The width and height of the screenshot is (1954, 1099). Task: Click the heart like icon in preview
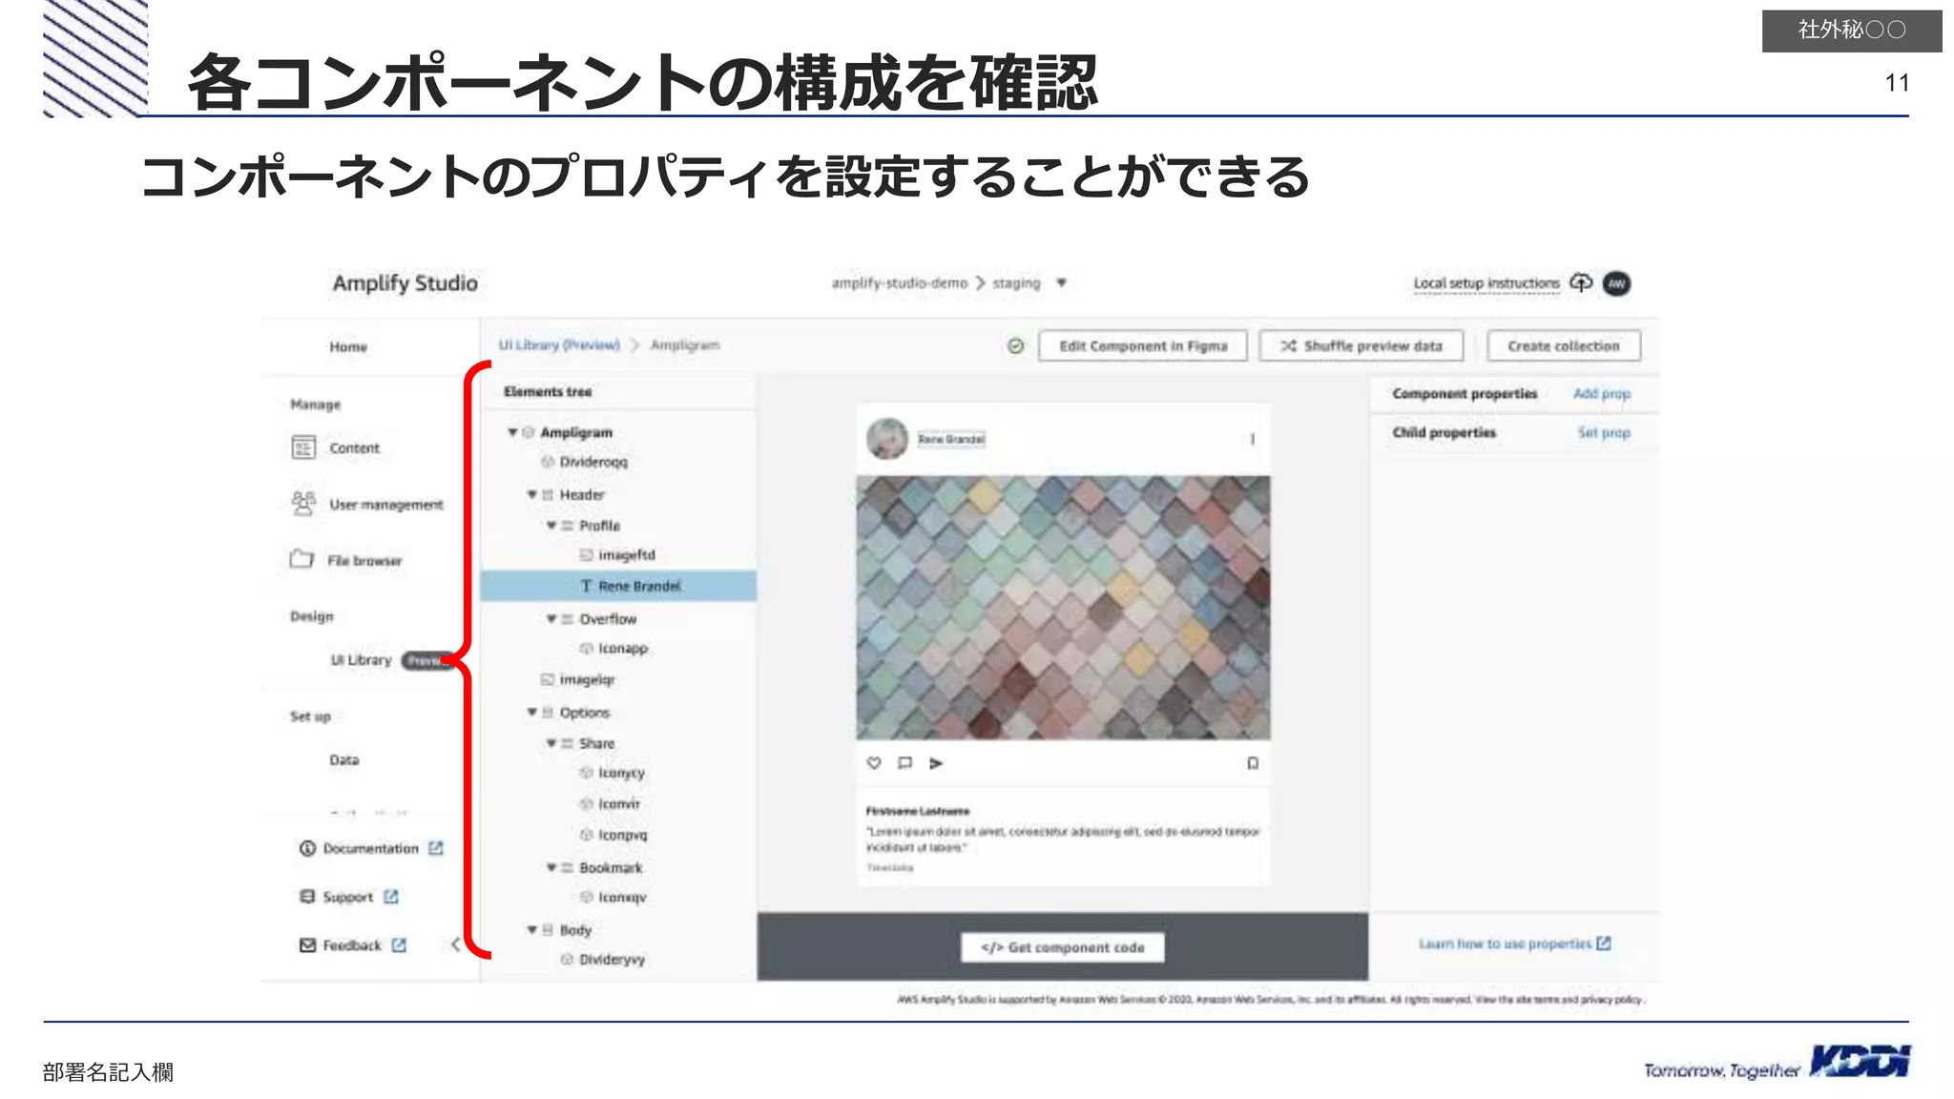[874, 762]
